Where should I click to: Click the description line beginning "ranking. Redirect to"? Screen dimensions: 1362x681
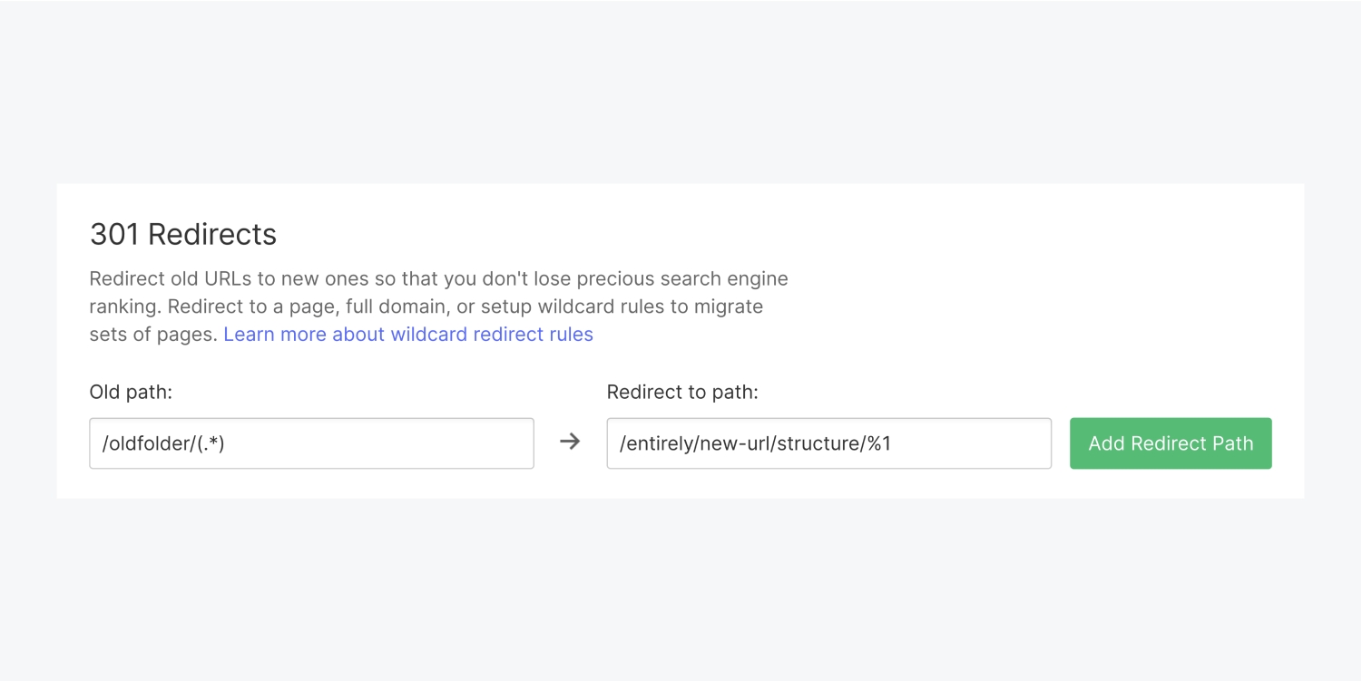point(426,306)
